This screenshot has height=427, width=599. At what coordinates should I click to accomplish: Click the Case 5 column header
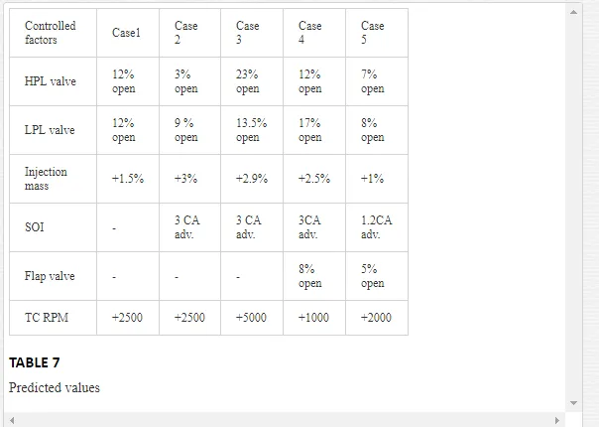(377, 33)
